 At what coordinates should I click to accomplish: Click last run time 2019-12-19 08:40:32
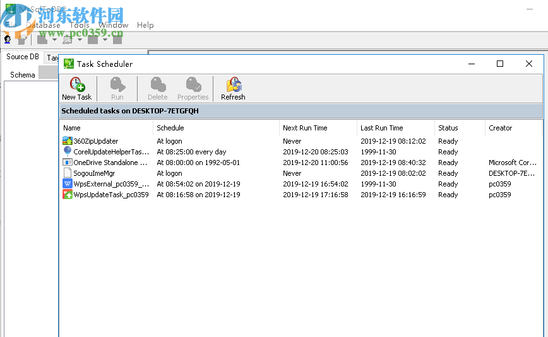click(x=393, y=163)
